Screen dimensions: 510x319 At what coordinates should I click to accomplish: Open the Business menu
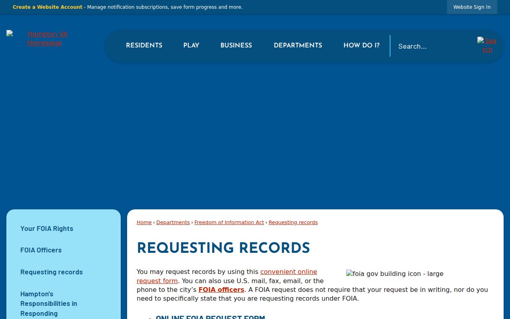click(x=236, y=45)
